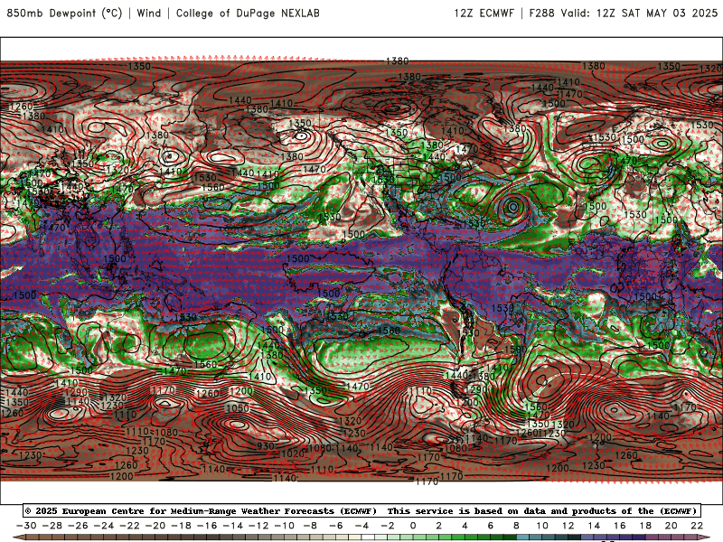Click 'This service is based on data' notice
Viewport: 723px width, 542px height.
coord(468,511)
